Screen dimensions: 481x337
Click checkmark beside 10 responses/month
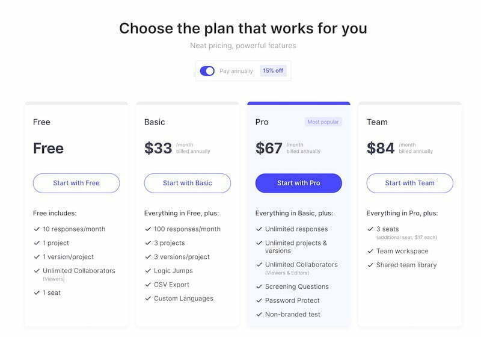(x=37, y=229)
